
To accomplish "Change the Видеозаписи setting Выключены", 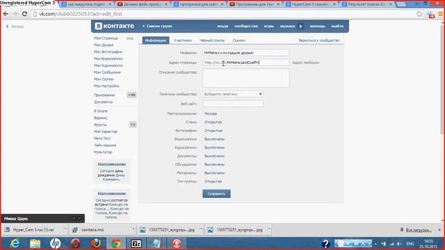I will click(x=215, y=139).
